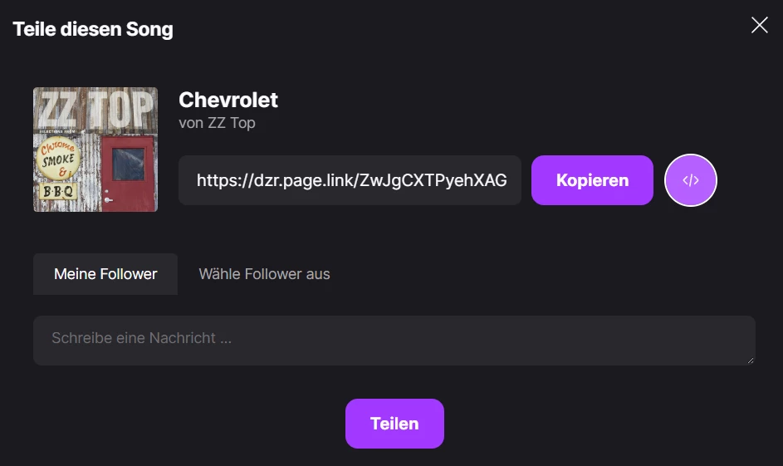This screenshot has width=783, height=466.
Task: Click the embed code icon button
Action: (x=690, y=180)
